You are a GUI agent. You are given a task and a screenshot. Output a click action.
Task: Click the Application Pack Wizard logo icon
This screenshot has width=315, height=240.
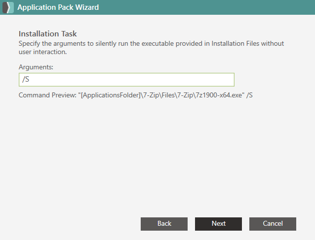8,7
